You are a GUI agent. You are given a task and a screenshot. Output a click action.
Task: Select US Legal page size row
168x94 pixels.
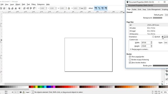[x=148, y=31]
